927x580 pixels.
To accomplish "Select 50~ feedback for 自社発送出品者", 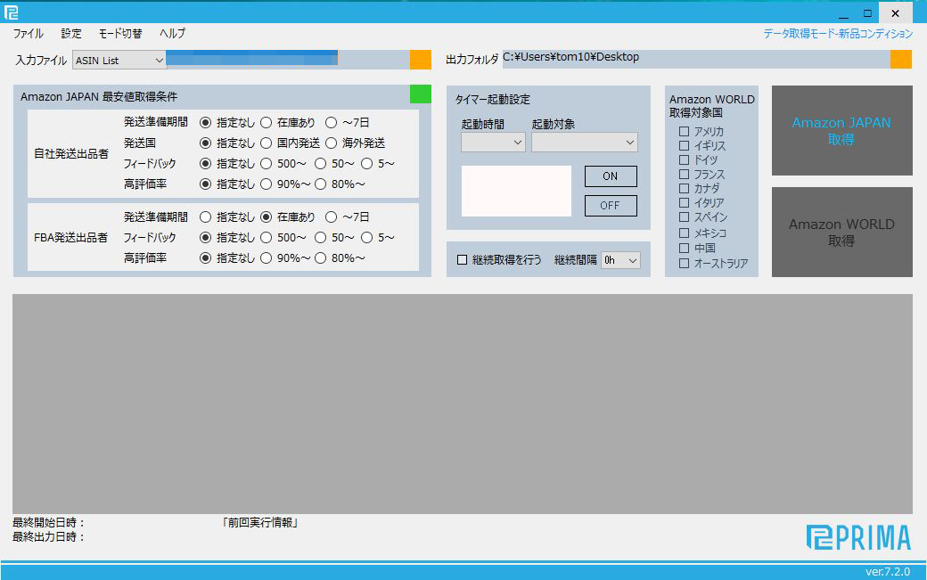I will pyautogui.click(x=320, y=164).
